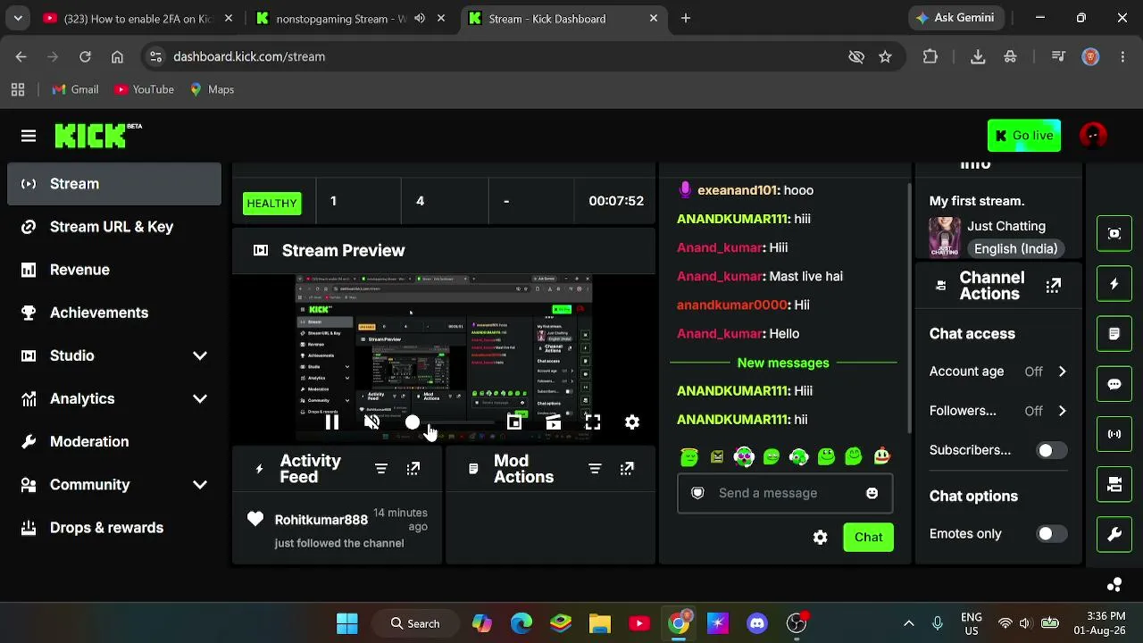
Task: Unmute the stream preview audio
Action: [371, 422]
